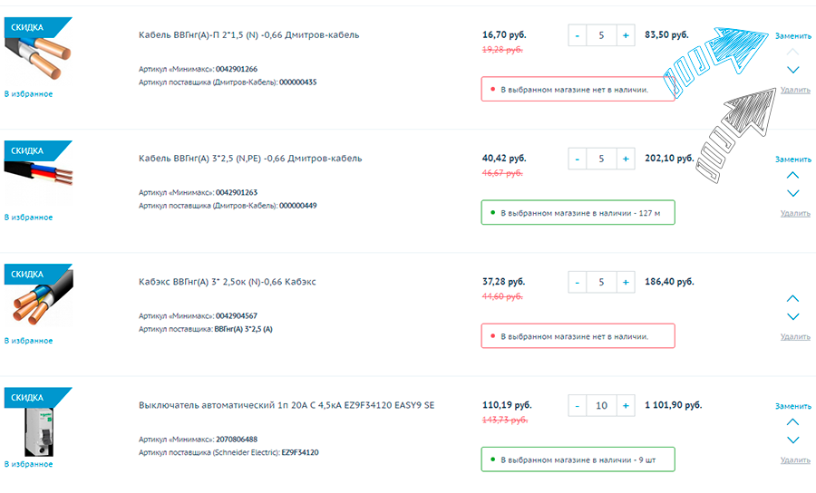Screen dimensions: 816x493
Task: Move EZ9F34120 switch item down
Action: (792, 440)
